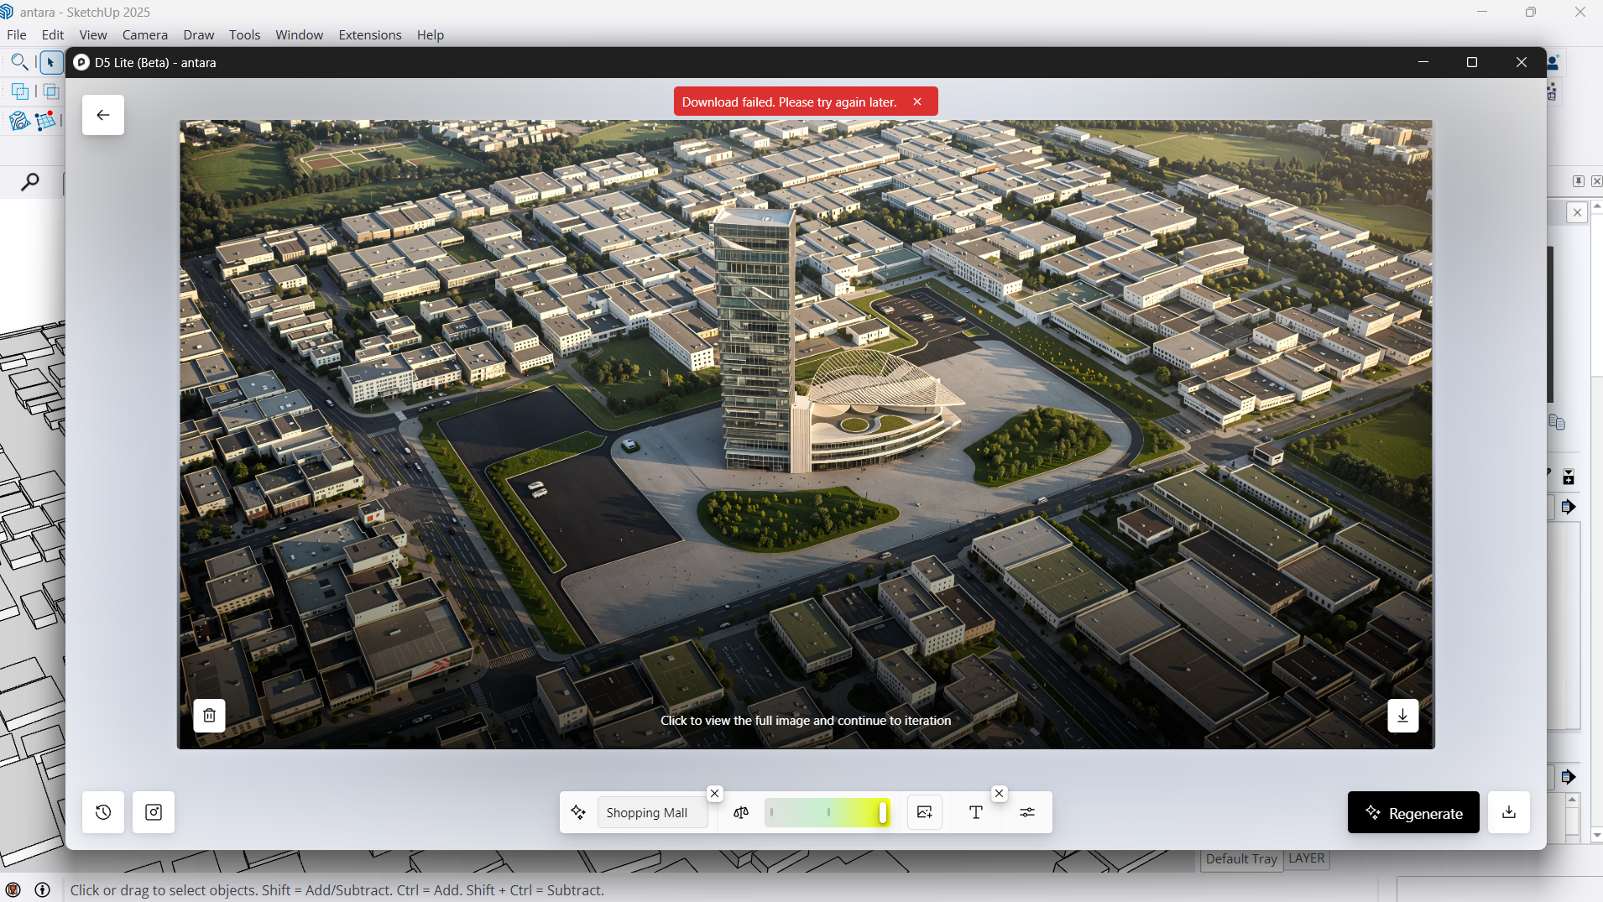Switch to the LAYER tray tab
Screen dimensions: 1603x902
(1306, 858)
